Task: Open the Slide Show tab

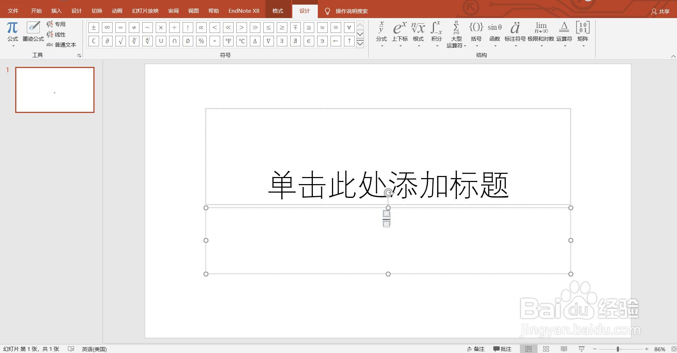Action: point(145,11)
